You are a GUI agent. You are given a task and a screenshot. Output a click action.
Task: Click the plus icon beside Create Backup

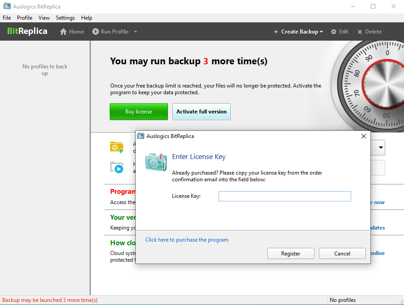coord(276,32)
